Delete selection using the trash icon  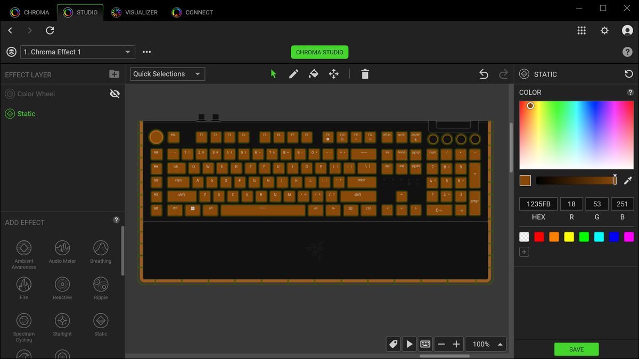click(x=365, y=74)
